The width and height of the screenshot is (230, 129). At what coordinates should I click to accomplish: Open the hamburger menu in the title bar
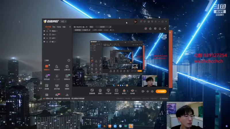point(156,21)
